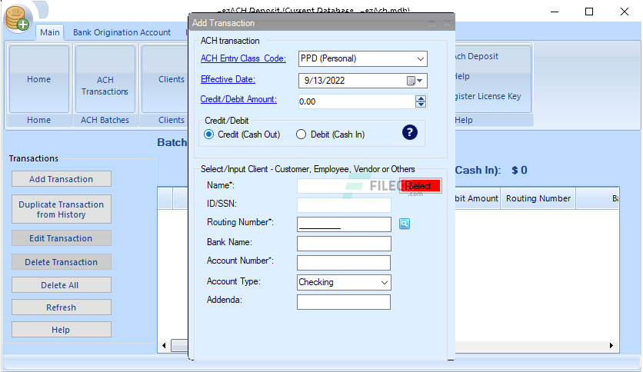
Task: Click the Help item in the ribbon
Action: pyautogui.click(x=462, y=76)
